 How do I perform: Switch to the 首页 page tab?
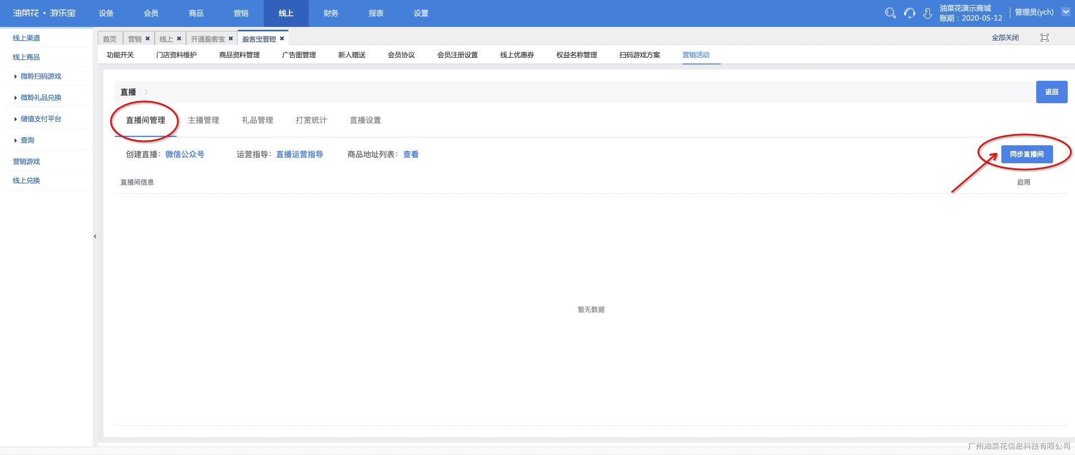[110, 39]
